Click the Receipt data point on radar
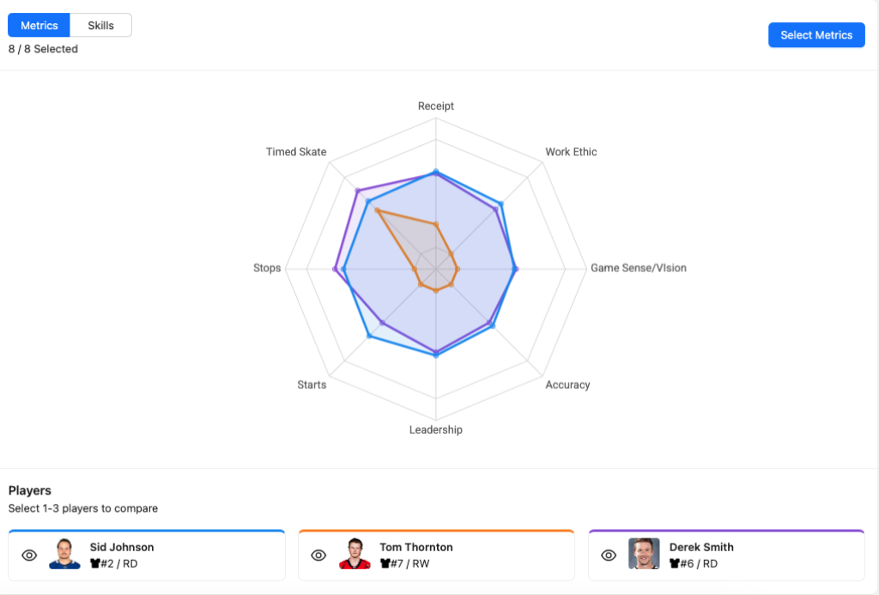This screenshot has height=595, width=879. [436, 173]
